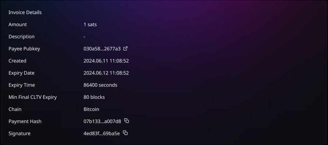Click the created timestamp 2024.06.11 11:08:52

click(x=106, y=61)
